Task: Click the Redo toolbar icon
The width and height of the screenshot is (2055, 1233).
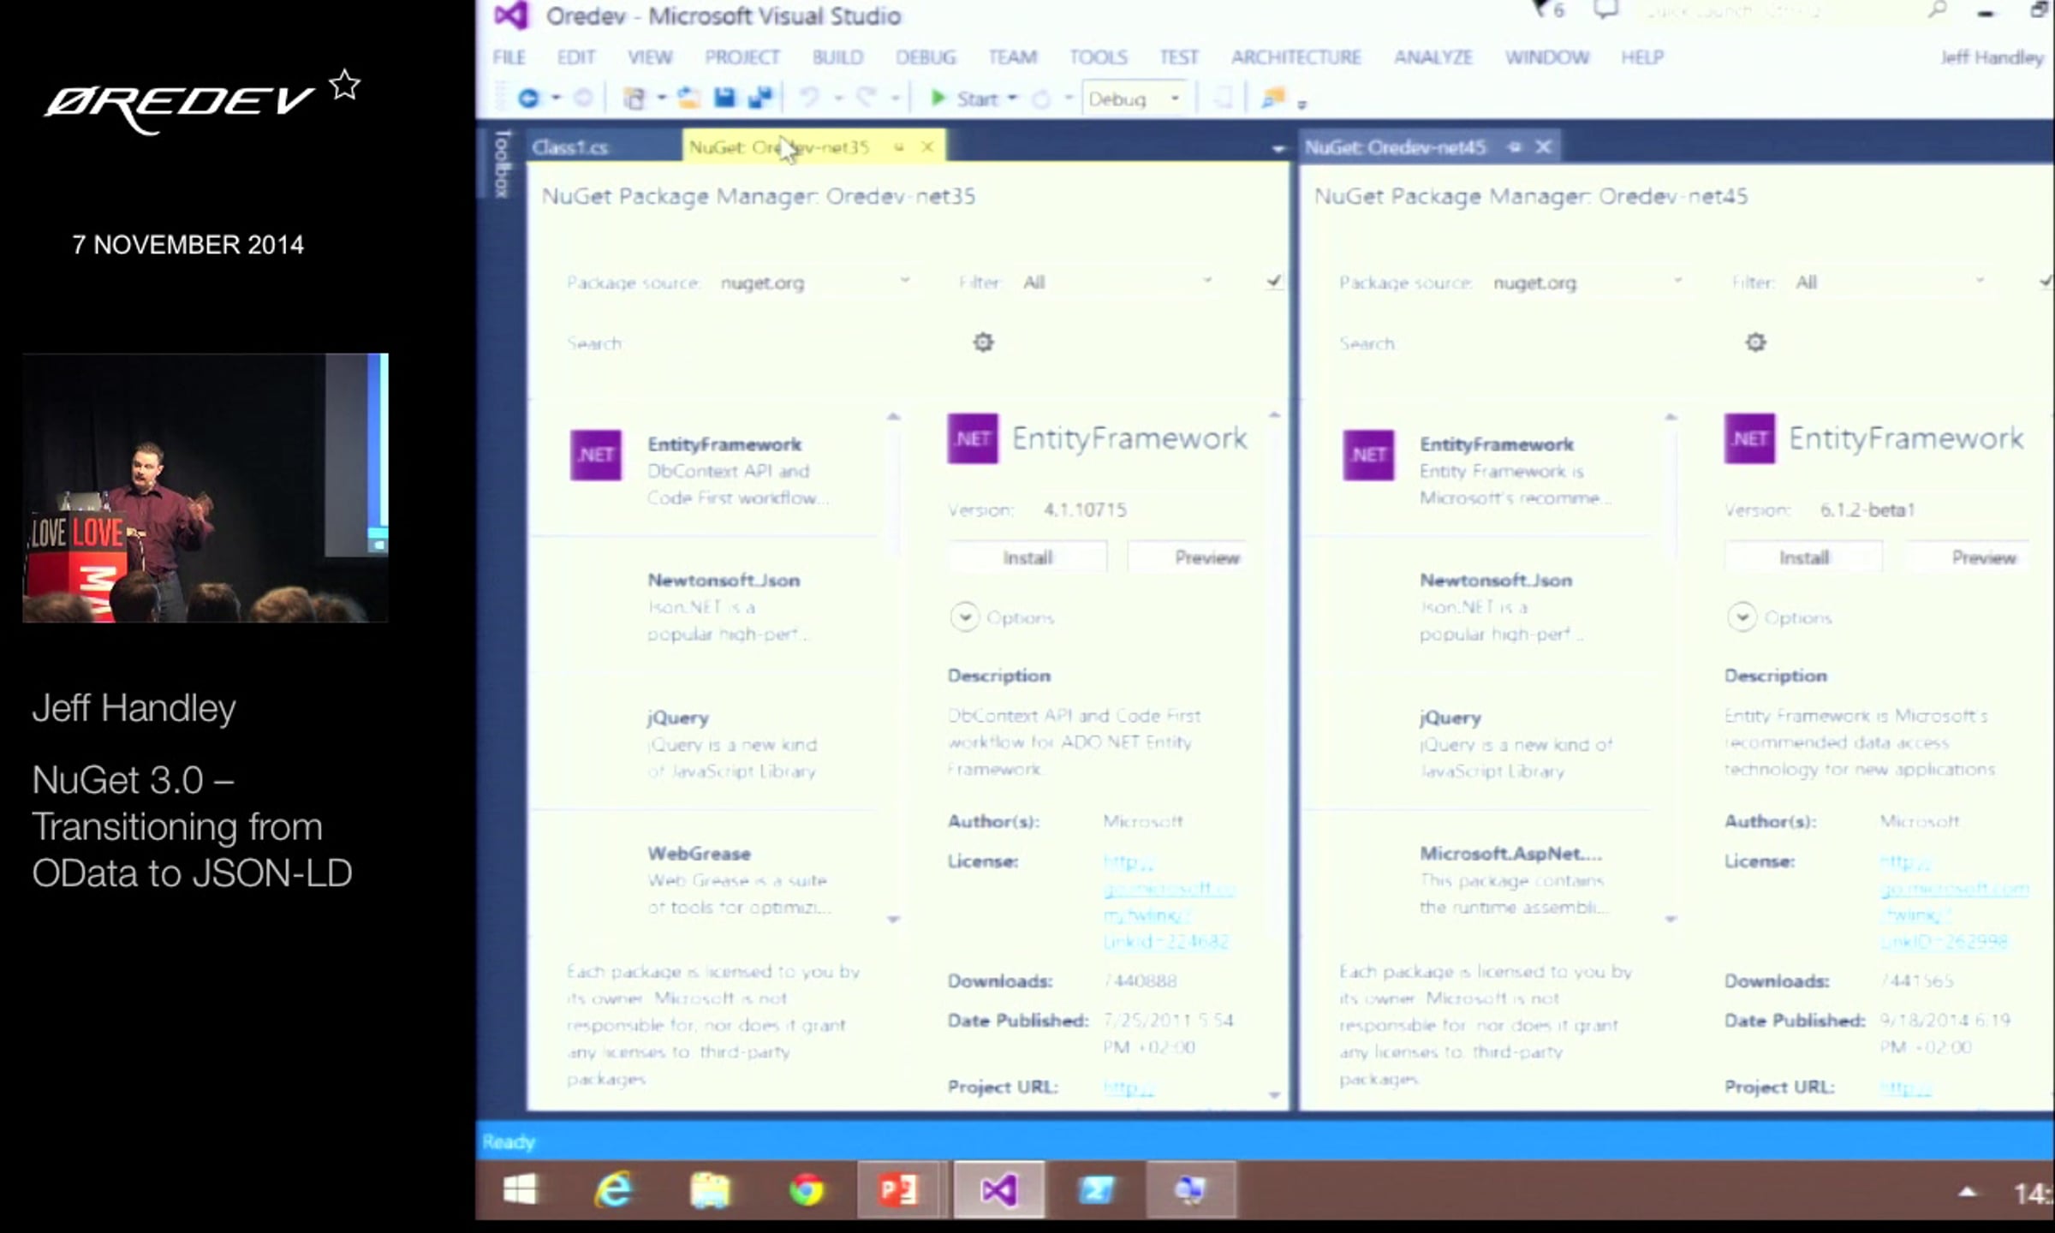Action: tap(867, 98)
